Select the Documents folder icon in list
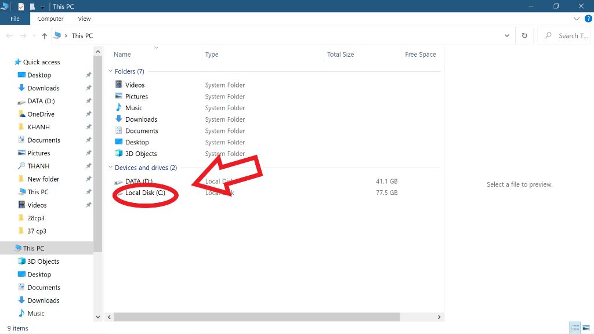Screen dimensions: 594x334 (x=118, y=130)
